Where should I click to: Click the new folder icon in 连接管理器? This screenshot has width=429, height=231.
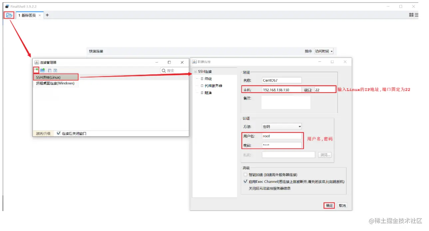coord(43,70)
